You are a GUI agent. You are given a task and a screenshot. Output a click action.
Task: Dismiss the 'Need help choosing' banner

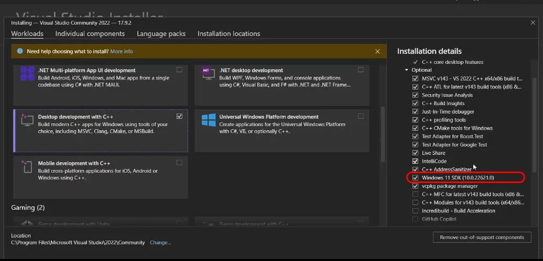coord(377,51)
